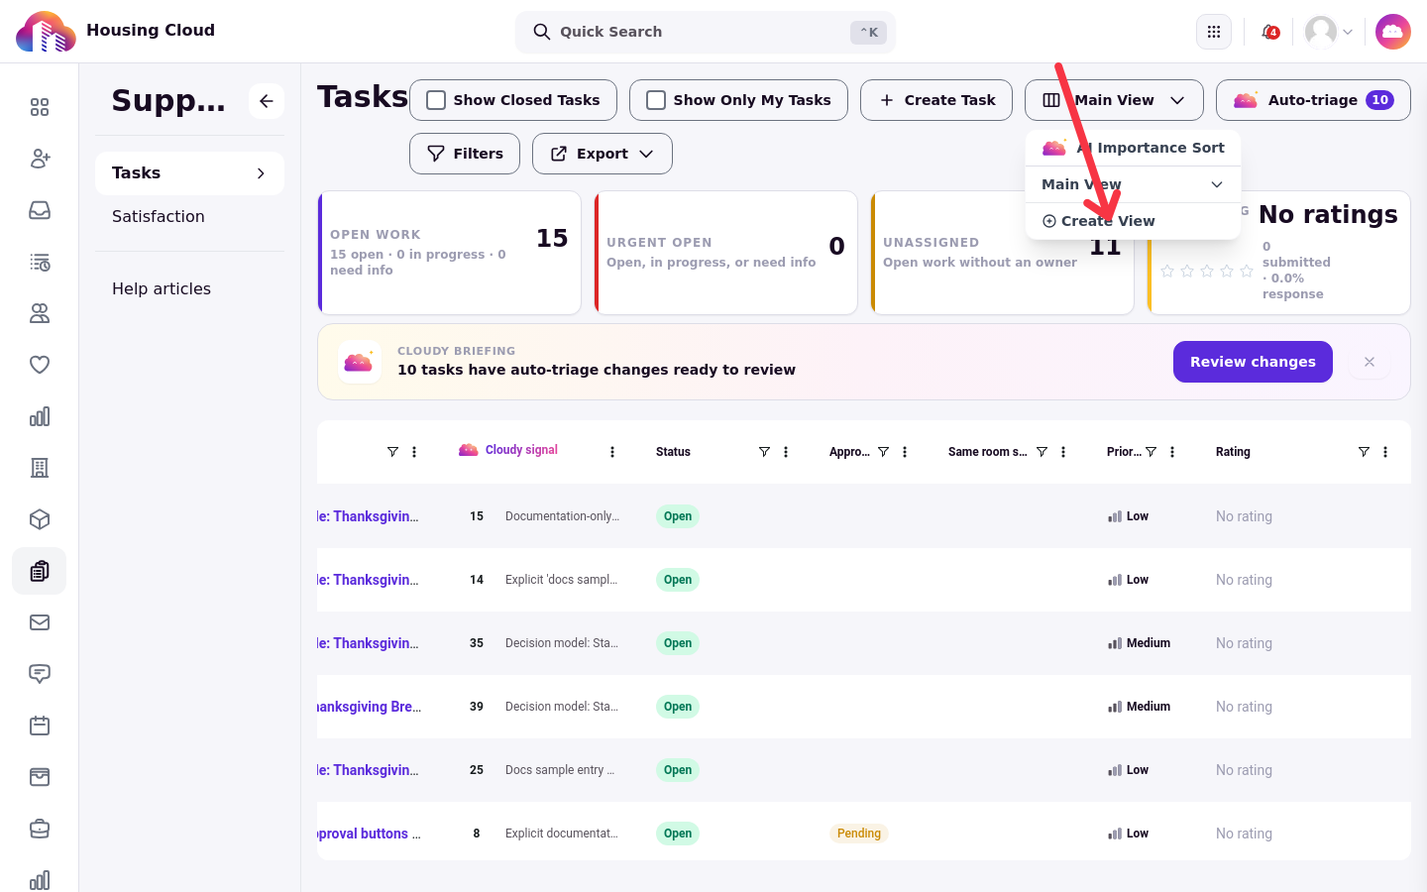Go to Satisfaction in sidebar

[x=159, y=216]
